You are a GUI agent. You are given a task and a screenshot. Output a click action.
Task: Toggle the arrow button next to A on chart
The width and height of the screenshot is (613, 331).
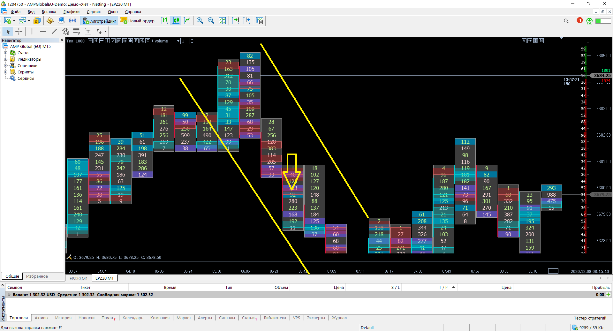pyautogui.click(x=530, y=41)
